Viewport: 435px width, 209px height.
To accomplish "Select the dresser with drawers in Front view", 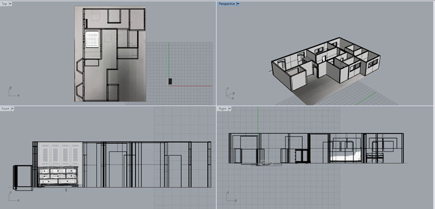I will (58, 176).
